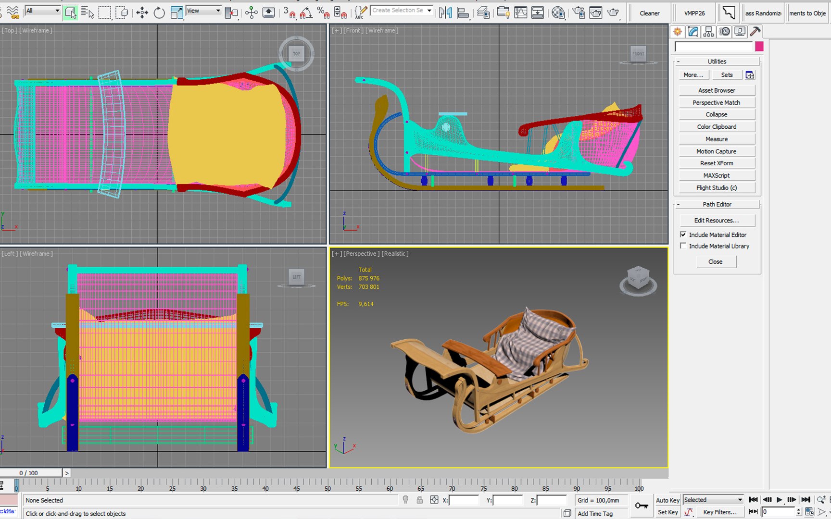Toggle Angle Snap
The width and height of the screenshot is (831, 519).
(306, 12)
